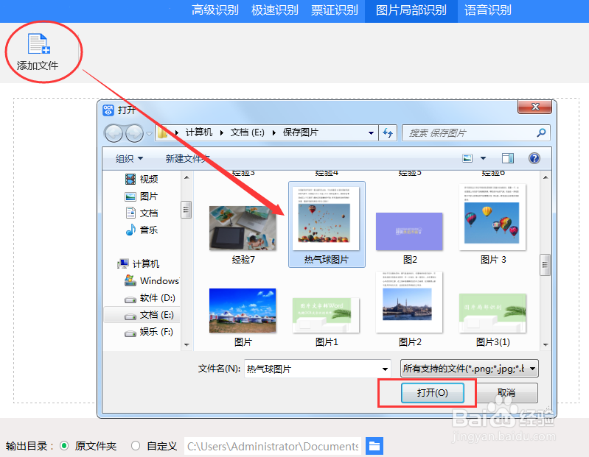Open help with the question mark icon

[x=534, y=158]
